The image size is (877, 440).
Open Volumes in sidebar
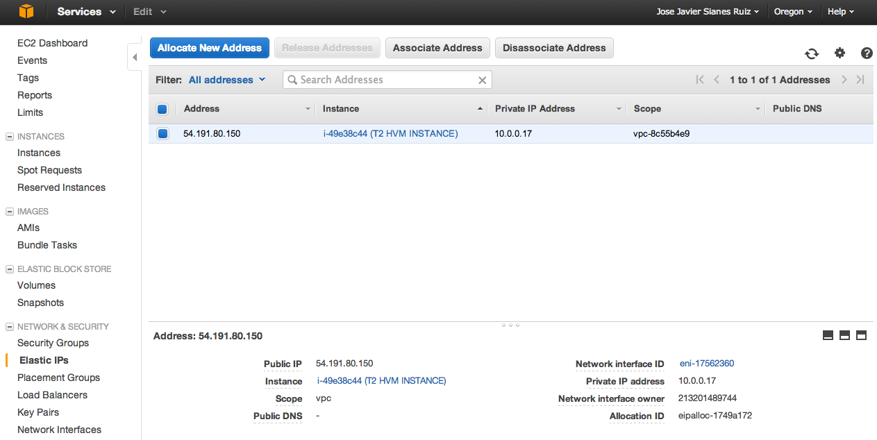click(x=36, y=285)
